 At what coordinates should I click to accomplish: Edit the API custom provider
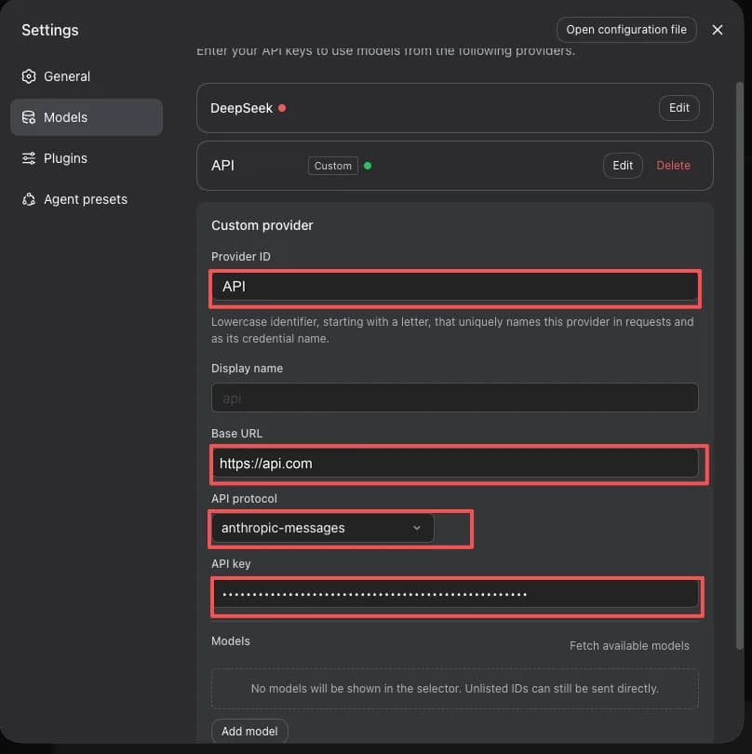[x=623, y=166]
